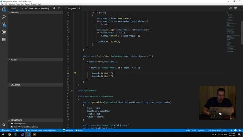Show hidden system tray icons chevron
Image resolution: width=243 pixels, height=137 pixels.
click(213, 134)
